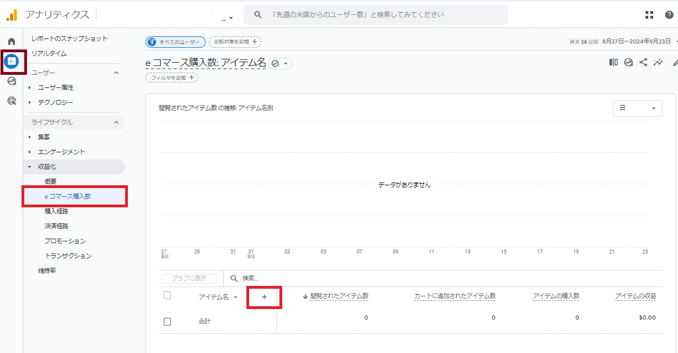Click すべてのユーザー segment chip
This screenshot has width=678, height=353.
(175, 42)
